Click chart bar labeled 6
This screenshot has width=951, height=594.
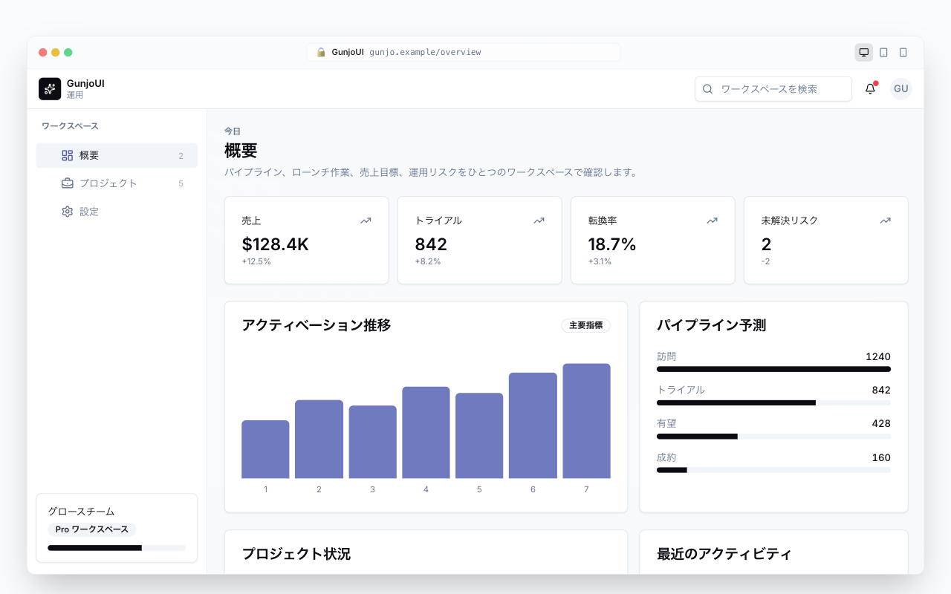[533, 425]
